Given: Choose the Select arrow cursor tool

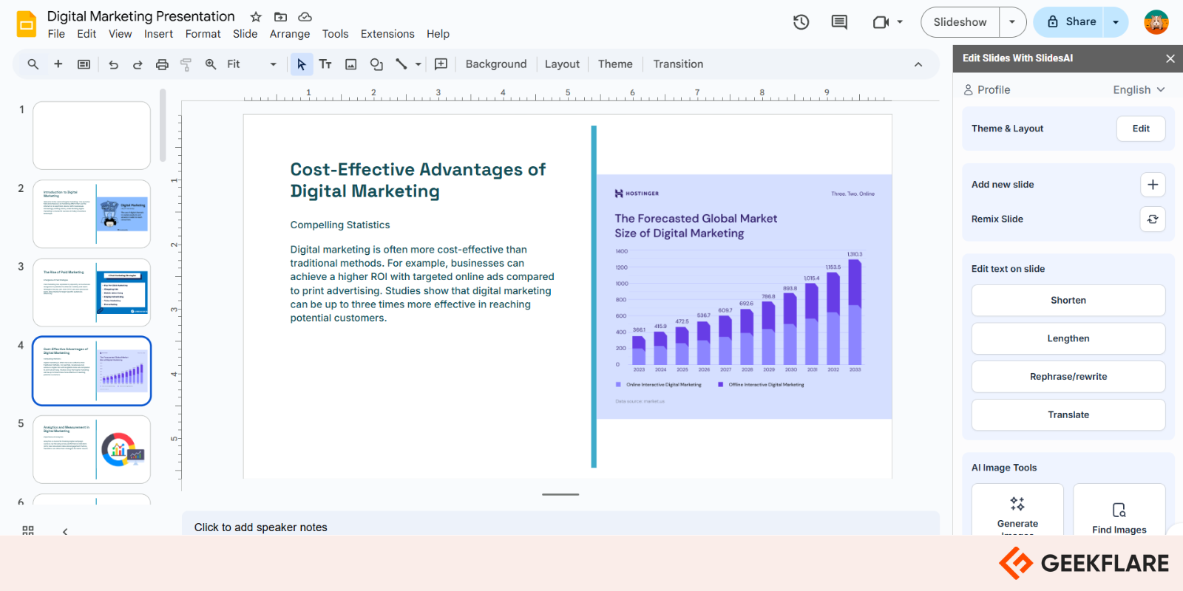Looking at the screenshot, I should (301, 64).
